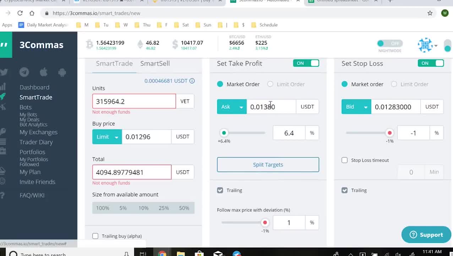Viewport: 453px width, 256px height.
Task: Click the Bitcoin balance icon
Action: (89, 44)
